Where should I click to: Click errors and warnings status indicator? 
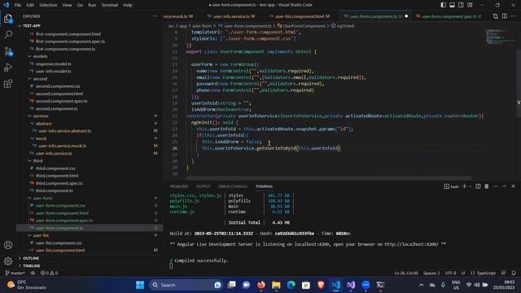49,273
